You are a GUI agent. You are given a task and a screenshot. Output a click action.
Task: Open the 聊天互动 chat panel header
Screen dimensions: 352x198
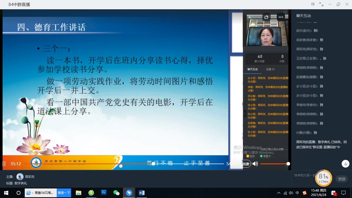304,16
